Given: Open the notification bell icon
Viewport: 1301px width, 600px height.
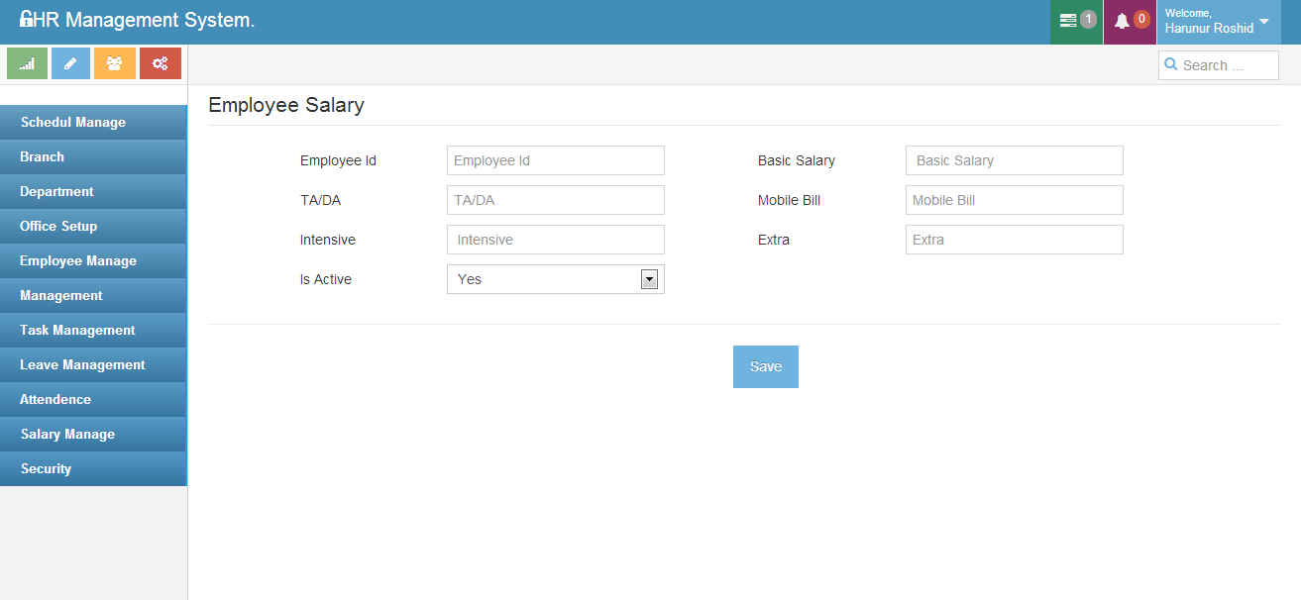Looking at the screenshot, I should pos(1122,21).
